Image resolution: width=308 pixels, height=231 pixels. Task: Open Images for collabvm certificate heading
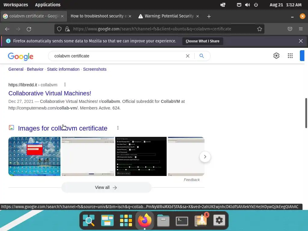click(63, 128)
